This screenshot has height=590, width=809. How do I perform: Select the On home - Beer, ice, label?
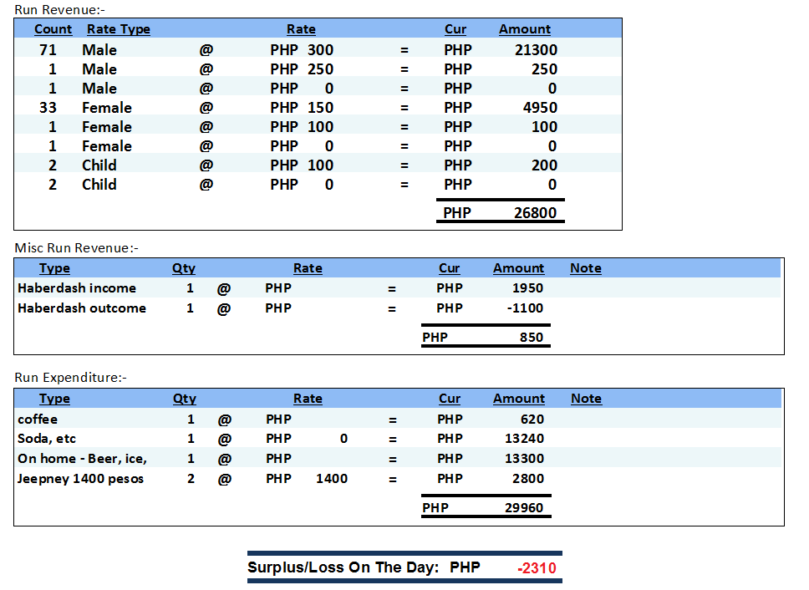(x=82, y=459)
